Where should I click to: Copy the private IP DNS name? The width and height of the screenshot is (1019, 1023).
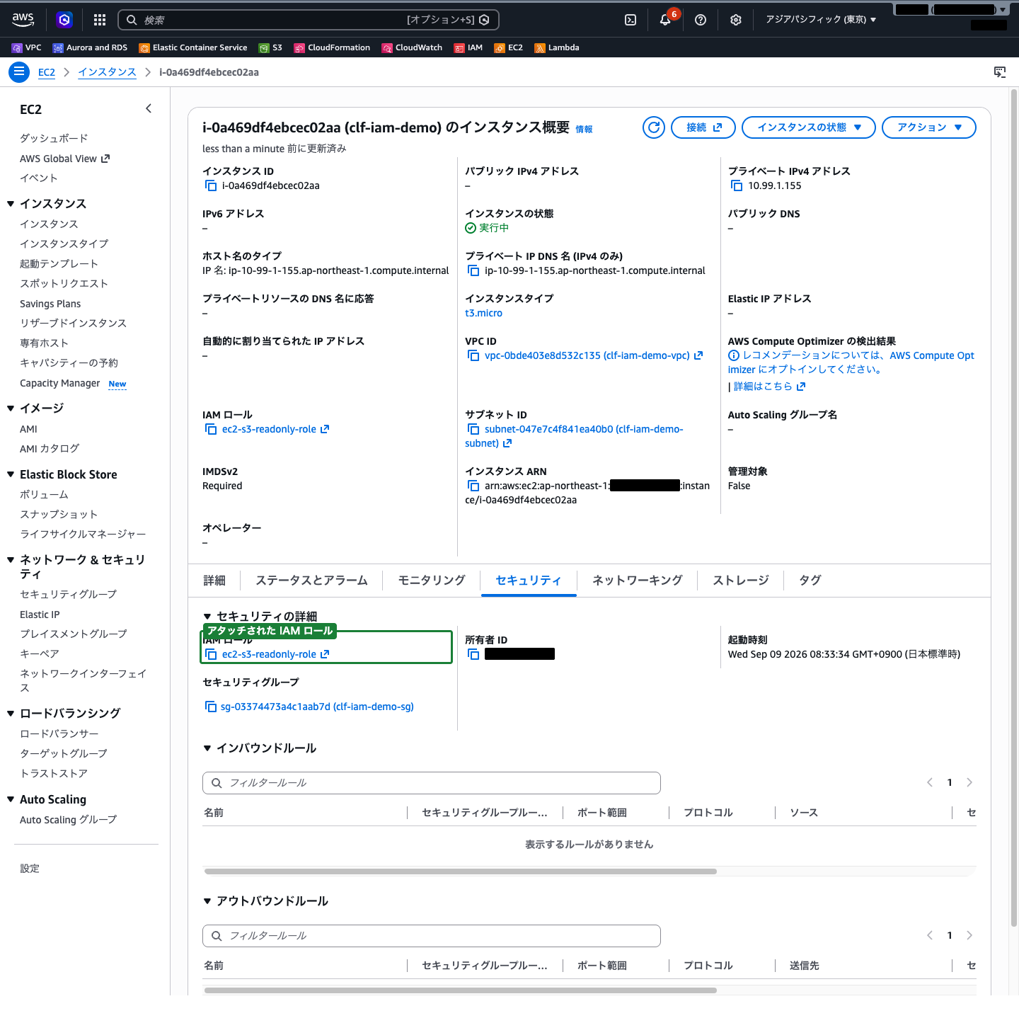click(473, 270)
